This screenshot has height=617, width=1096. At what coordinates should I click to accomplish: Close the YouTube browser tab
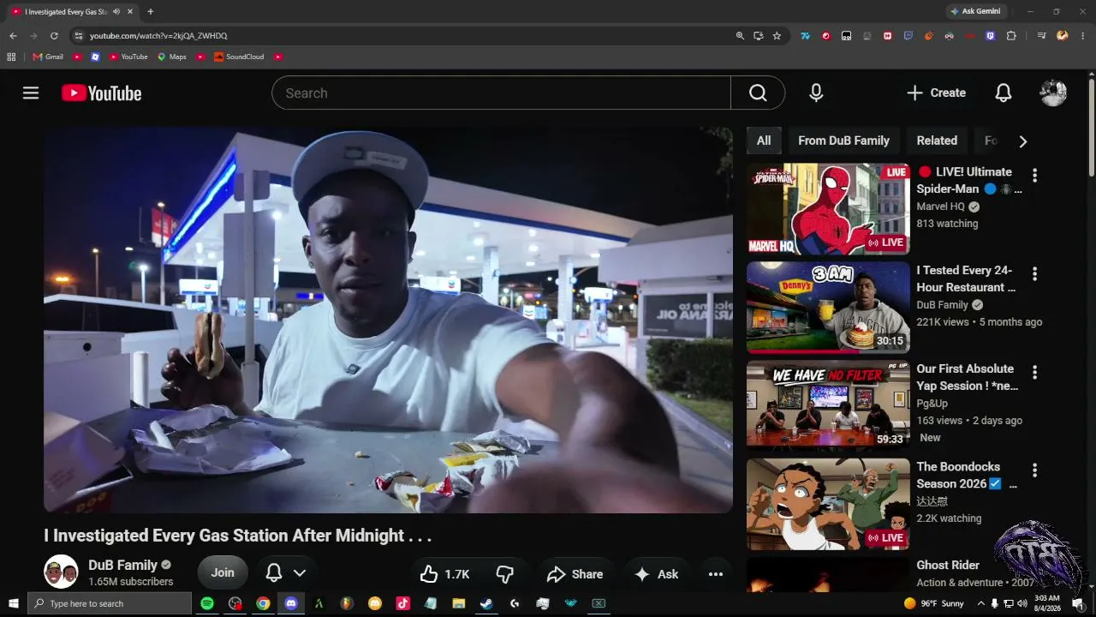click(130, 12)
